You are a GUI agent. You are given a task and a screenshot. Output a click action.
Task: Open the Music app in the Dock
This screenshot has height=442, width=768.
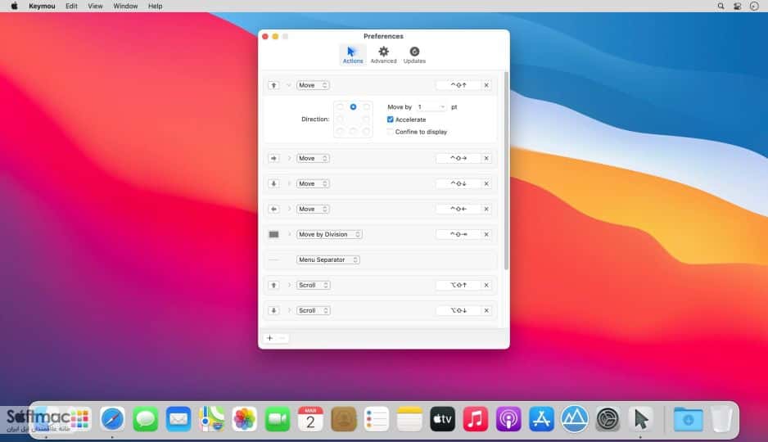476,419
